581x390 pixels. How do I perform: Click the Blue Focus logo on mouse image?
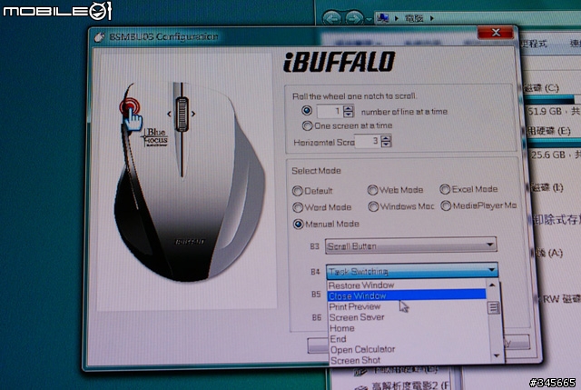coord(155,137)
